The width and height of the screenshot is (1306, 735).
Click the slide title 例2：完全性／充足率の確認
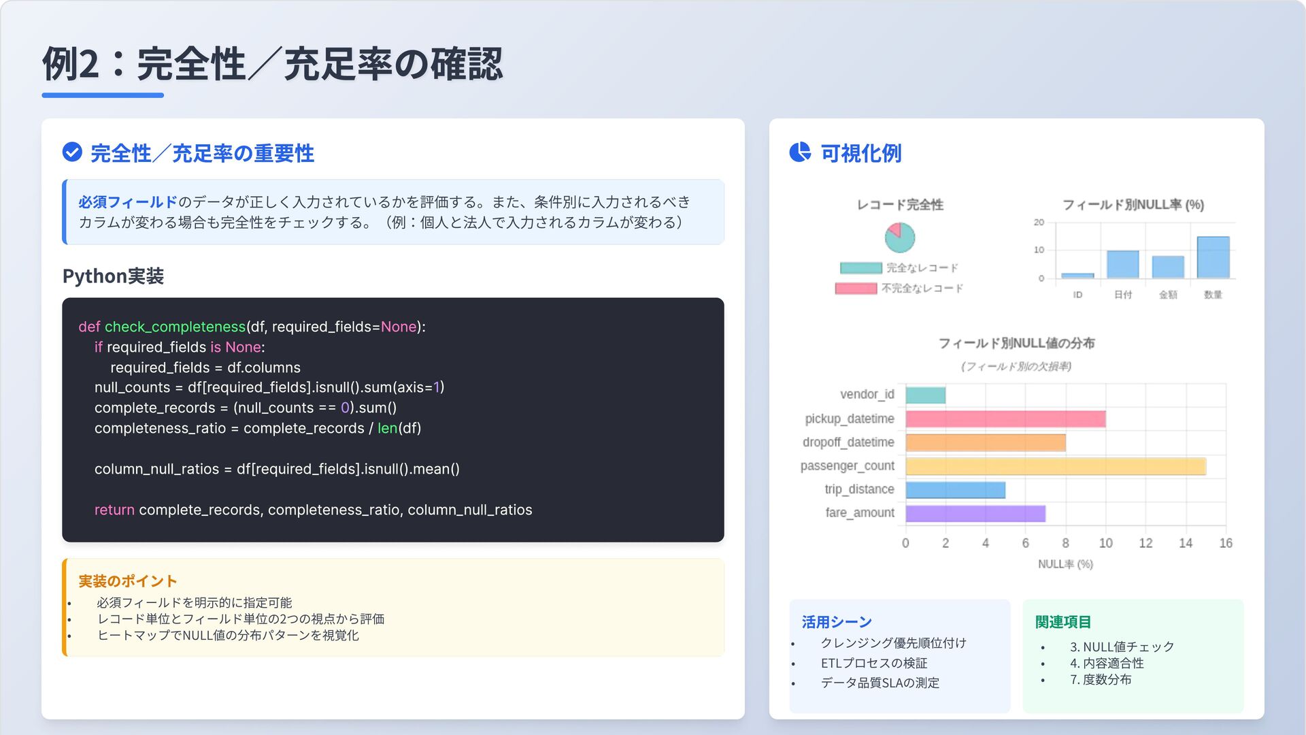272,64
